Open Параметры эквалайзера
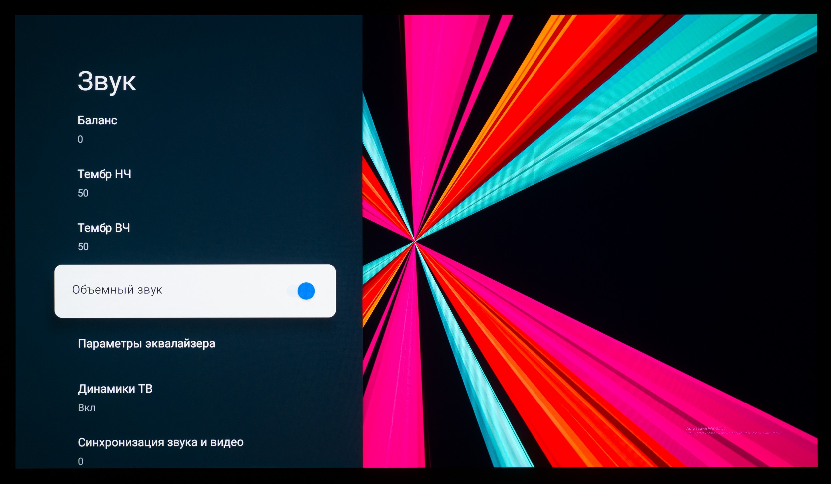 click(x=147, y=343)
